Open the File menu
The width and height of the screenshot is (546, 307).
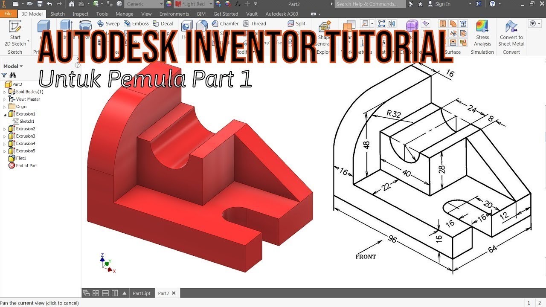(8, 14)
